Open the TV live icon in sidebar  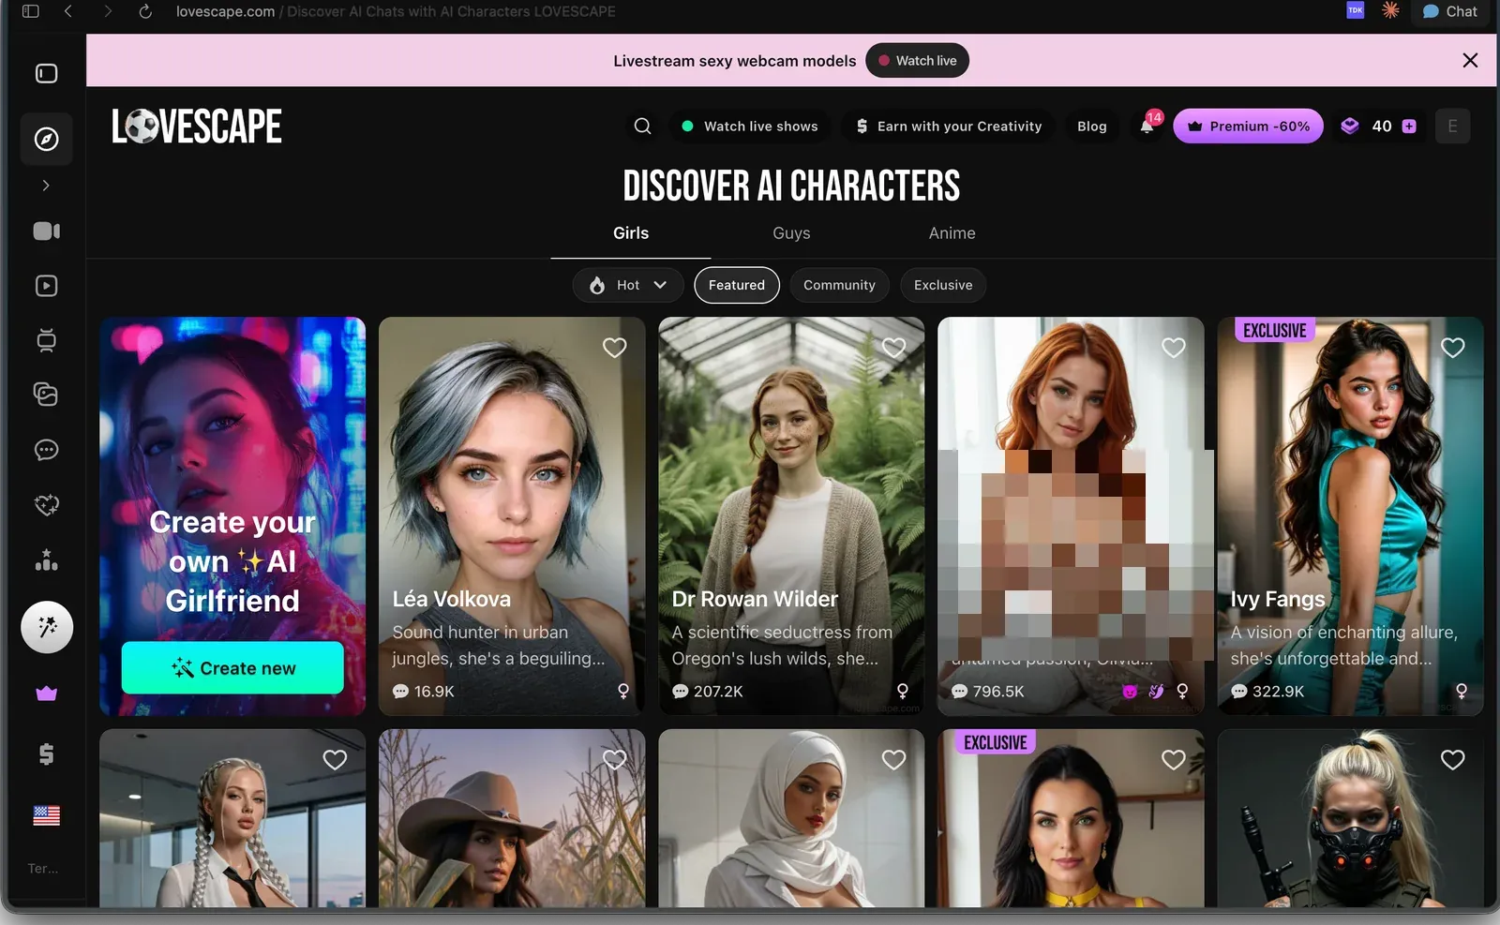(46, 340)
